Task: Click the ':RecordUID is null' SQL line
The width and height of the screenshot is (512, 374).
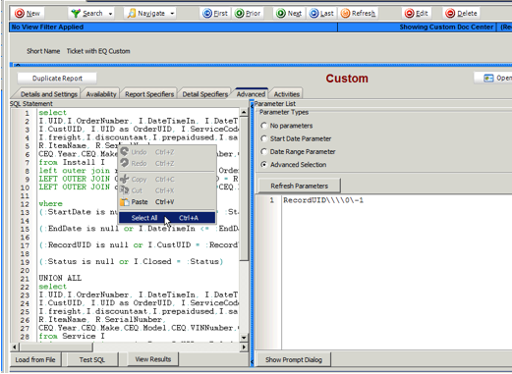Action: coord(139,244)
